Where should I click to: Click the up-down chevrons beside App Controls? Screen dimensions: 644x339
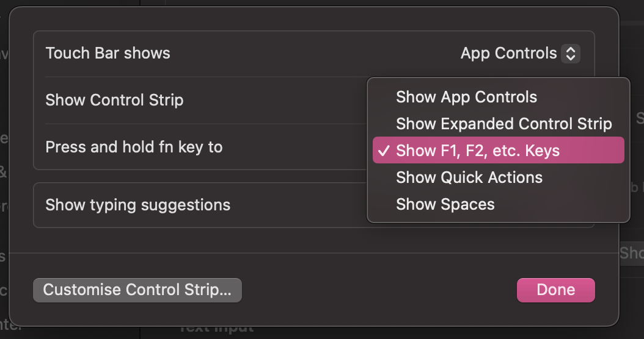[x=570, y=54]
